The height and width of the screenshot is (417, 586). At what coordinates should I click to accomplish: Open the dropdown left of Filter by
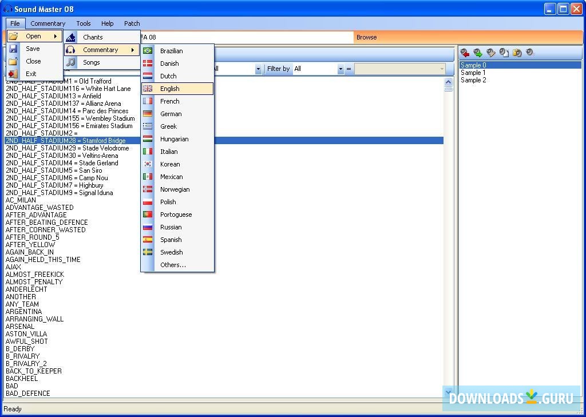pos(258,69)
